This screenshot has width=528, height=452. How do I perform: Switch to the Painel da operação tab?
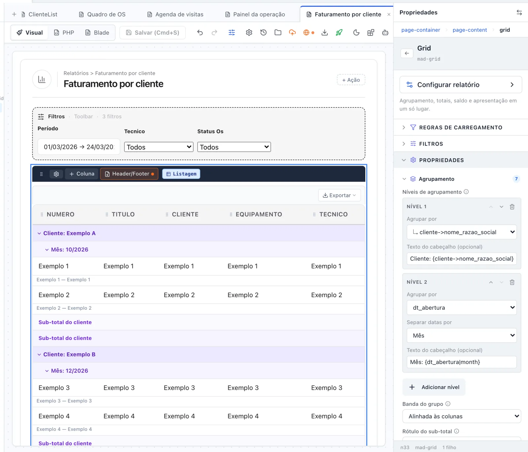click(x=255, y=14)
